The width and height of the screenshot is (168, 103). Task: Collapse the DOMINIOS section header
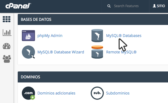93,77
